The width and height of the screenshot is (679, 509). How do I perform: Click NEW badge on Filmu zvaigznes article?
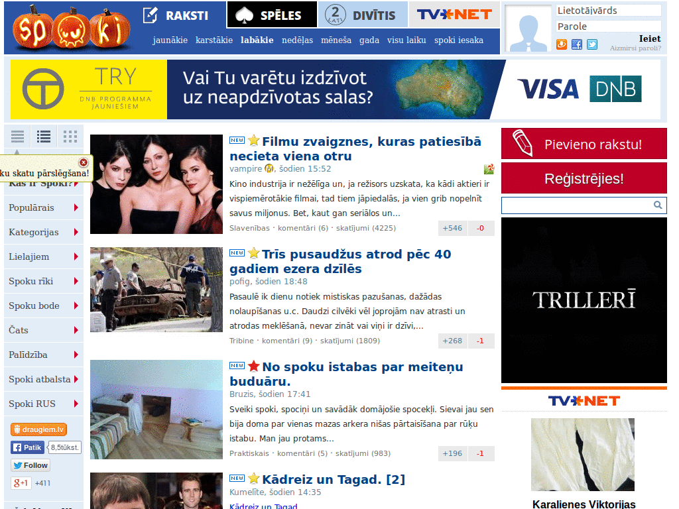click(237, 141)
